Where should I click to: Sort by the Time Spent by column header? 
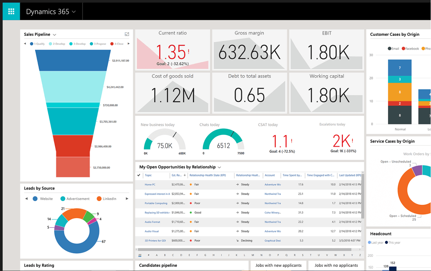tap(292, 175)
